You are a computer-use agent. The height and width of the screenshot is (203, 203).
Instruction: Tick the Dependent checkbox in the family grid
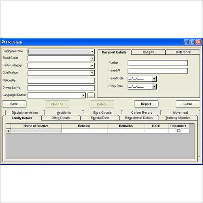coord(179,131)
